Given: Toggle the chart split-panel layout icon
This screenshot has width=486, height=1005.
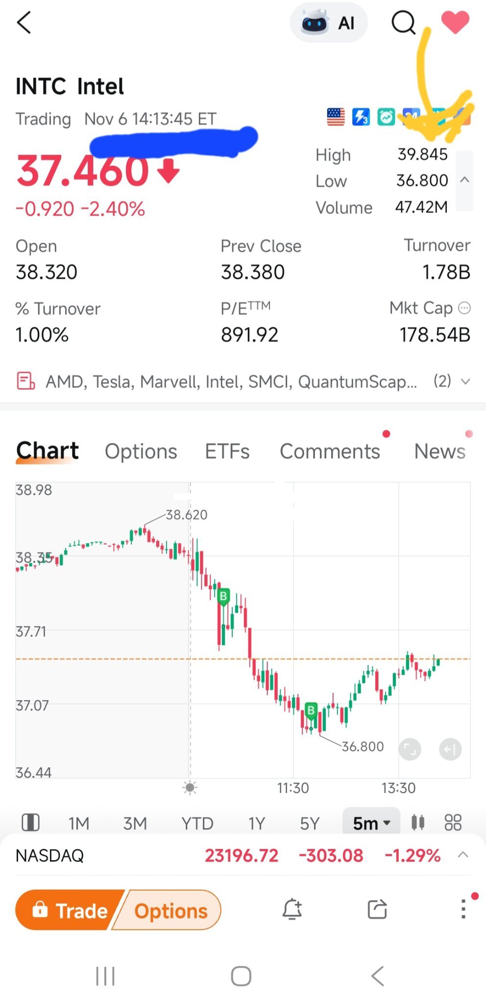Looking at the screenshot, I should 31,822.
